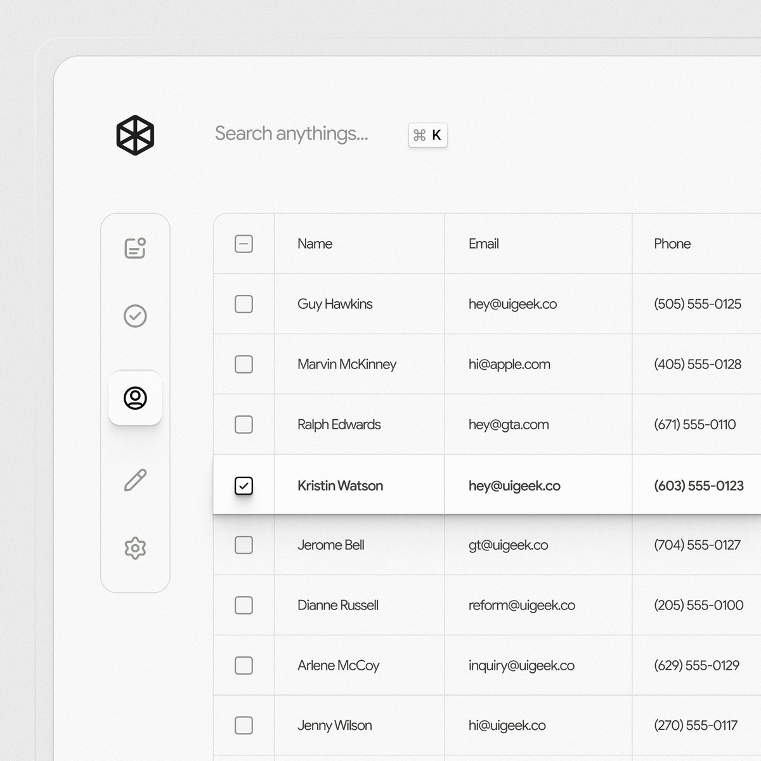Click phone number (270) 555-0117
The image size is (761, 761).
pos(696,725)
